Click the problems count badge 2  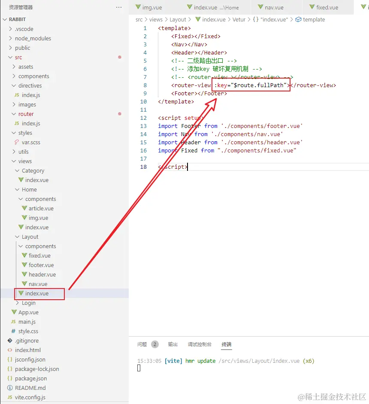coord(155,344)
